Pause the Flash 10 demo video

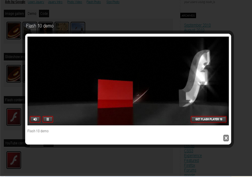tap(48, 119)
